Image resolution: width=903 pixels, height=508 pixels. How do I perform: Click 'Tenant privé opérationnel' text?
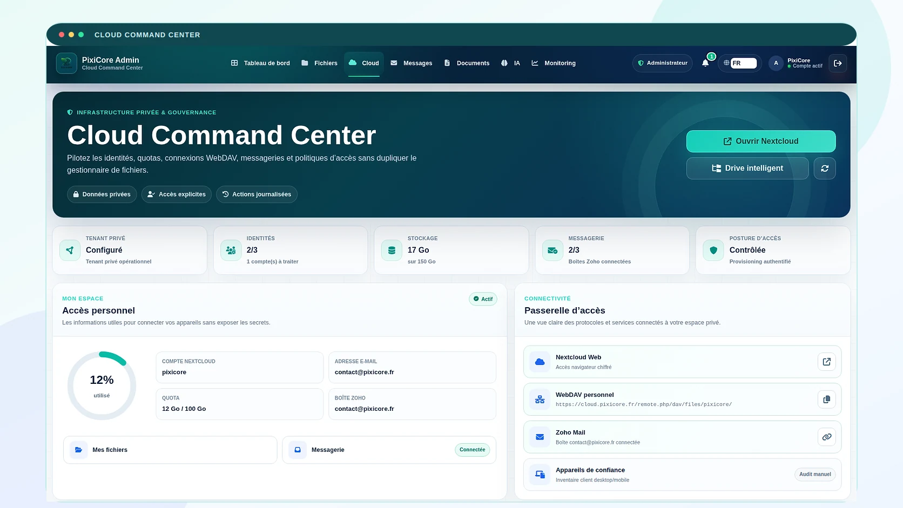click(118, 262)
